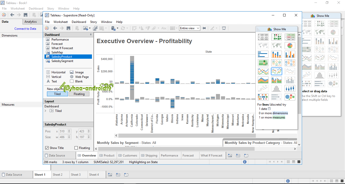Click the dashboard vertical scrollbar down arrow
The height and width of the screenshot is (184, 345).
pyautogui.click(x=299, y=145)
